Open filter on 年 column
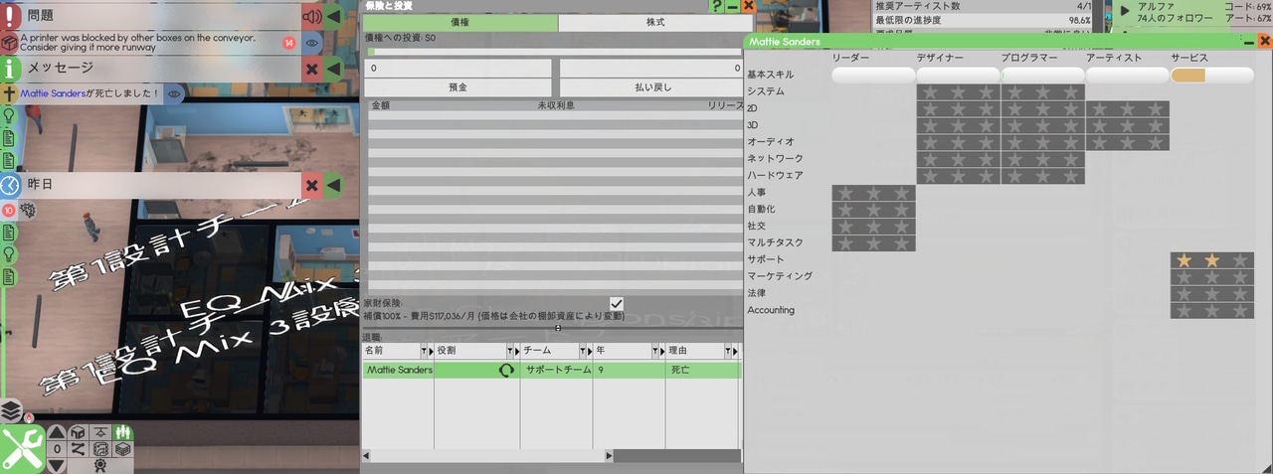The image size is (1273, 474). [x=655, y=352]
